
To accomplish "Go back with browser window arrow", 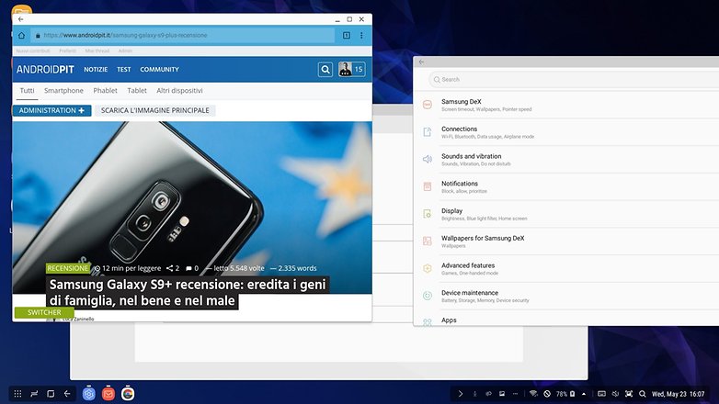I will 20,19.
